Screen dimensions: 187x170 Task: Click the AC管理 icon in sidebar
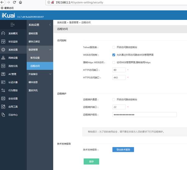pyautogui.click(x=3, y=74)
